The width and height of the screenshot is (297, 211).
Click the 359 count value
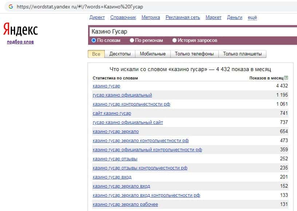click(x=284, y=149)
